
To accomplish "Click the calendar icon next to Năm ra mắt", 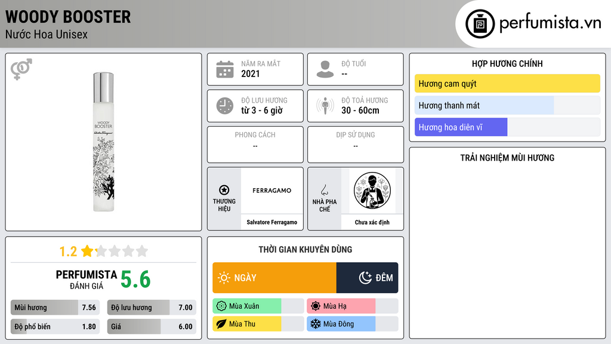I will [x=225, y=69].
